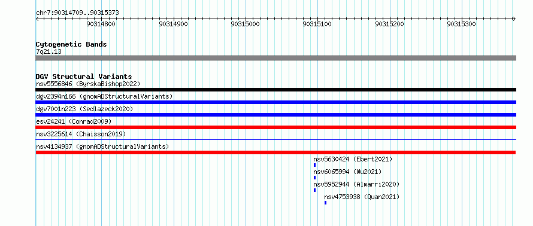Select the gray 7q21.13 cytoband bar

pos(275,58)
